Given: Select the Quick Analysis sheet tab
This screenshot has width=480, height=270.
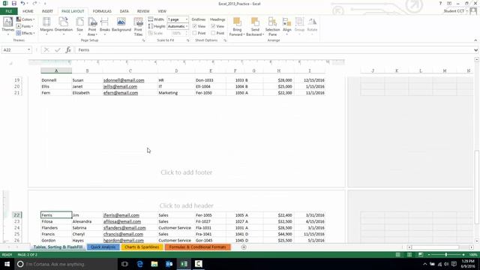Looking at the screenshot, I should [x=103, y=247].
